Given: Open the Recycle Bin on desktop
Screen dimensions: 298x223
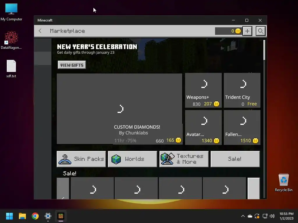Looking at the screenshot, I should pyautogui.click(x=283, y=183).
